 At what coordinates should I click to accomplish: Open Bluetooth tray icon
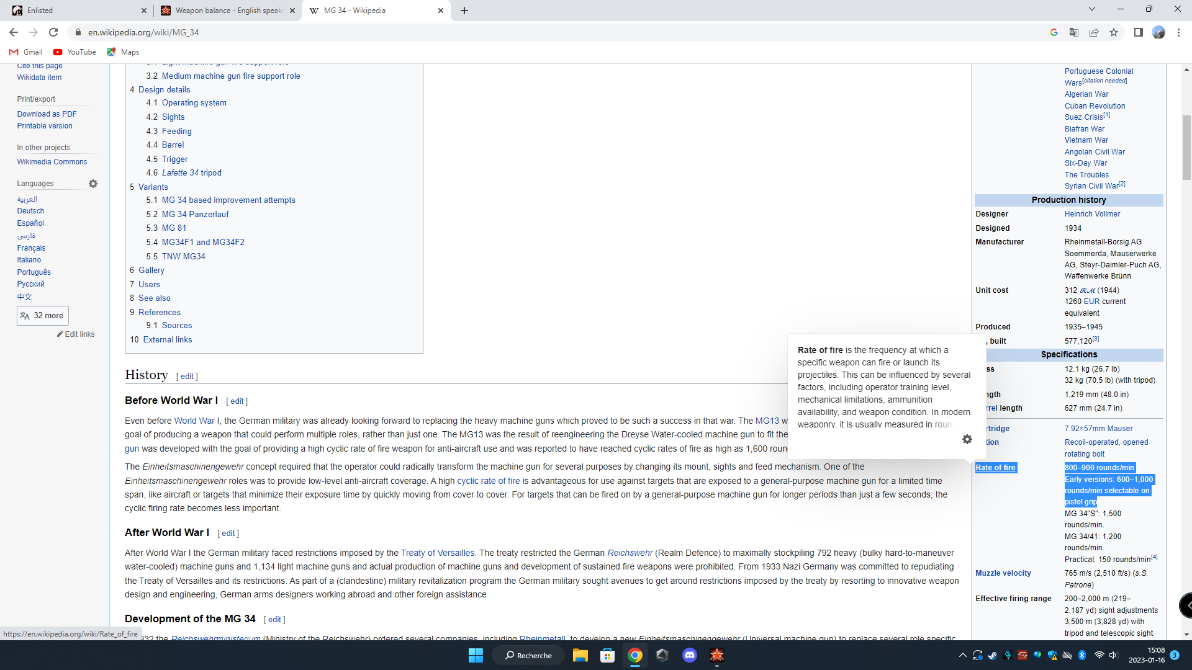[x=1082, y=655]
